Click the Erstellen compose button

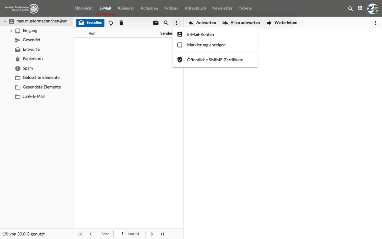(90, 23)
